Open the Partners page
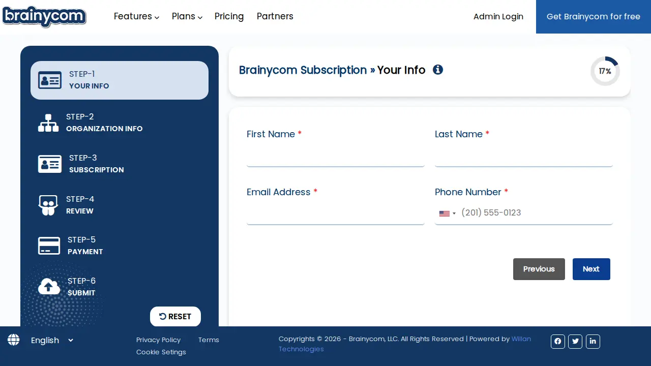Image resolution: width=651 pixels, height=366 pixels. pyautogui.click(x=275, y=16)
